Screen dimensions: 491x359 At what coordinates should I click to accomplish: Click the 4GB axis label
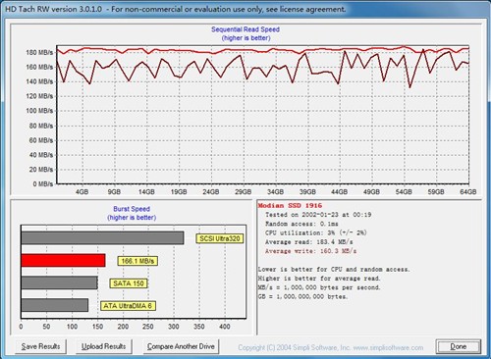(82, 192)
